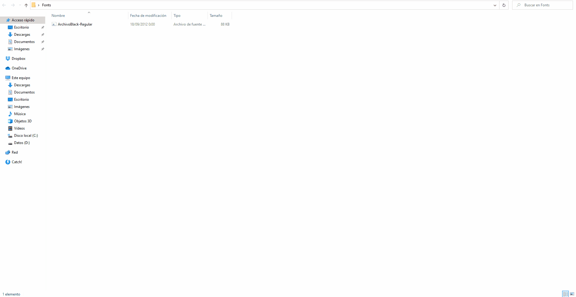The width and height of the screenshot is (576, 297).
Task: Open OneDrive in the sidebar
Action: (x=19, y=68)
